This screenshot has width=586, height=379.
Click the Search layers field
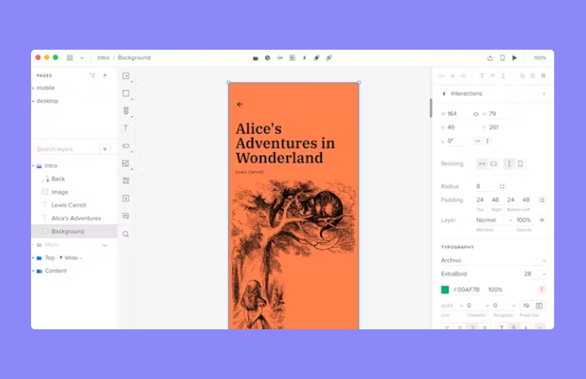point(68,149)
